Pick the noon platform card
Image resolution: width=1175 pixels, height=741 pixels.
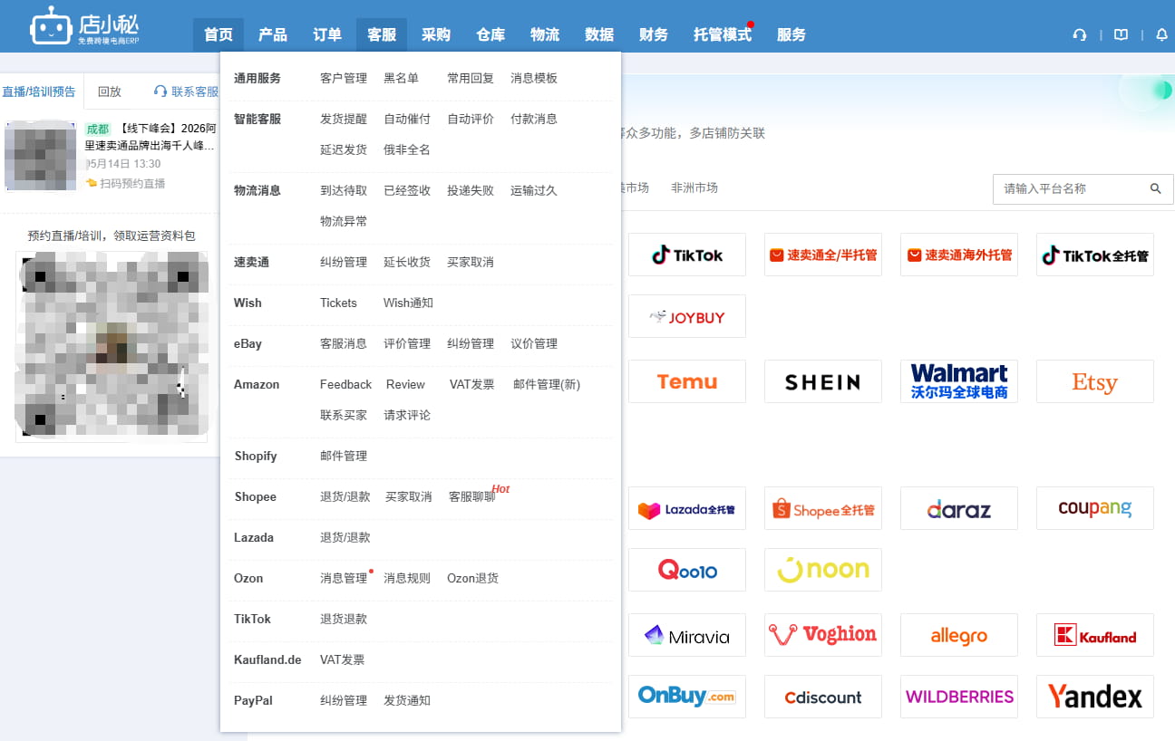823,570
